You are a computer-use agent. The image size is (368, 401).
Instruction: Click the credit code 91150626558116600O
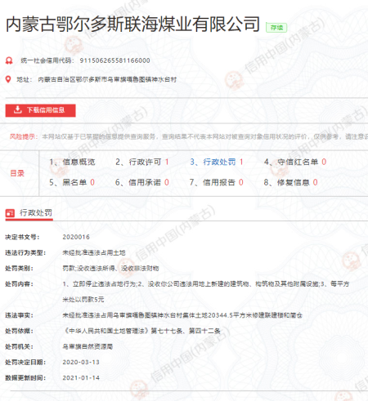(114, 60)
